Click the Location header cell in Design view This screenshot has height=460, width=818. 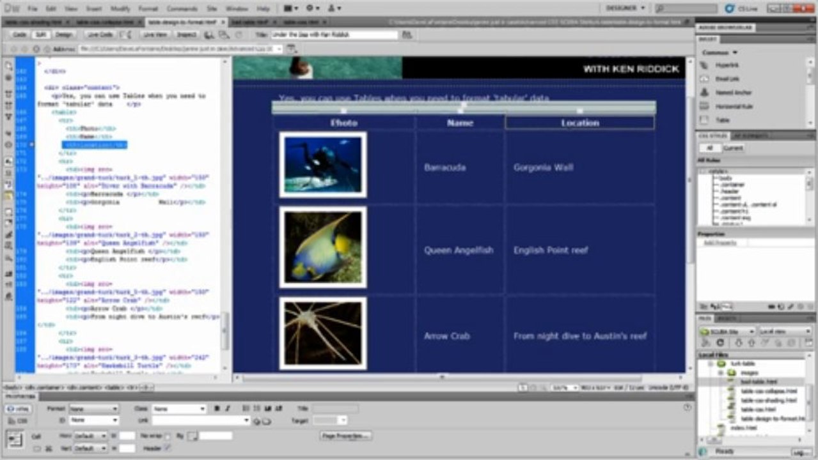click(580, 123)
